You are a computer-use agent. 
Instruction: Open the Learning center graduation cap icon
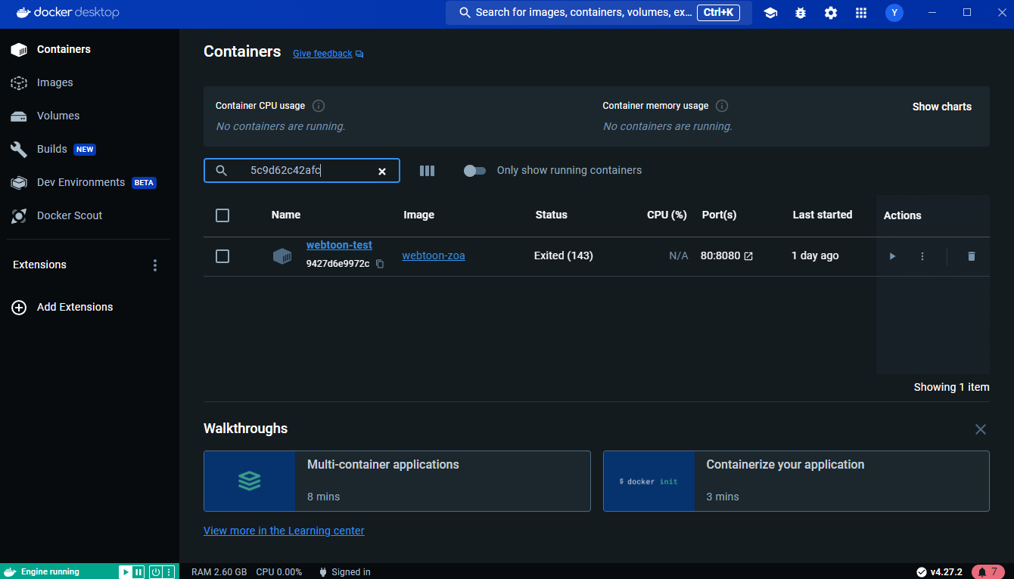point(770,13)
